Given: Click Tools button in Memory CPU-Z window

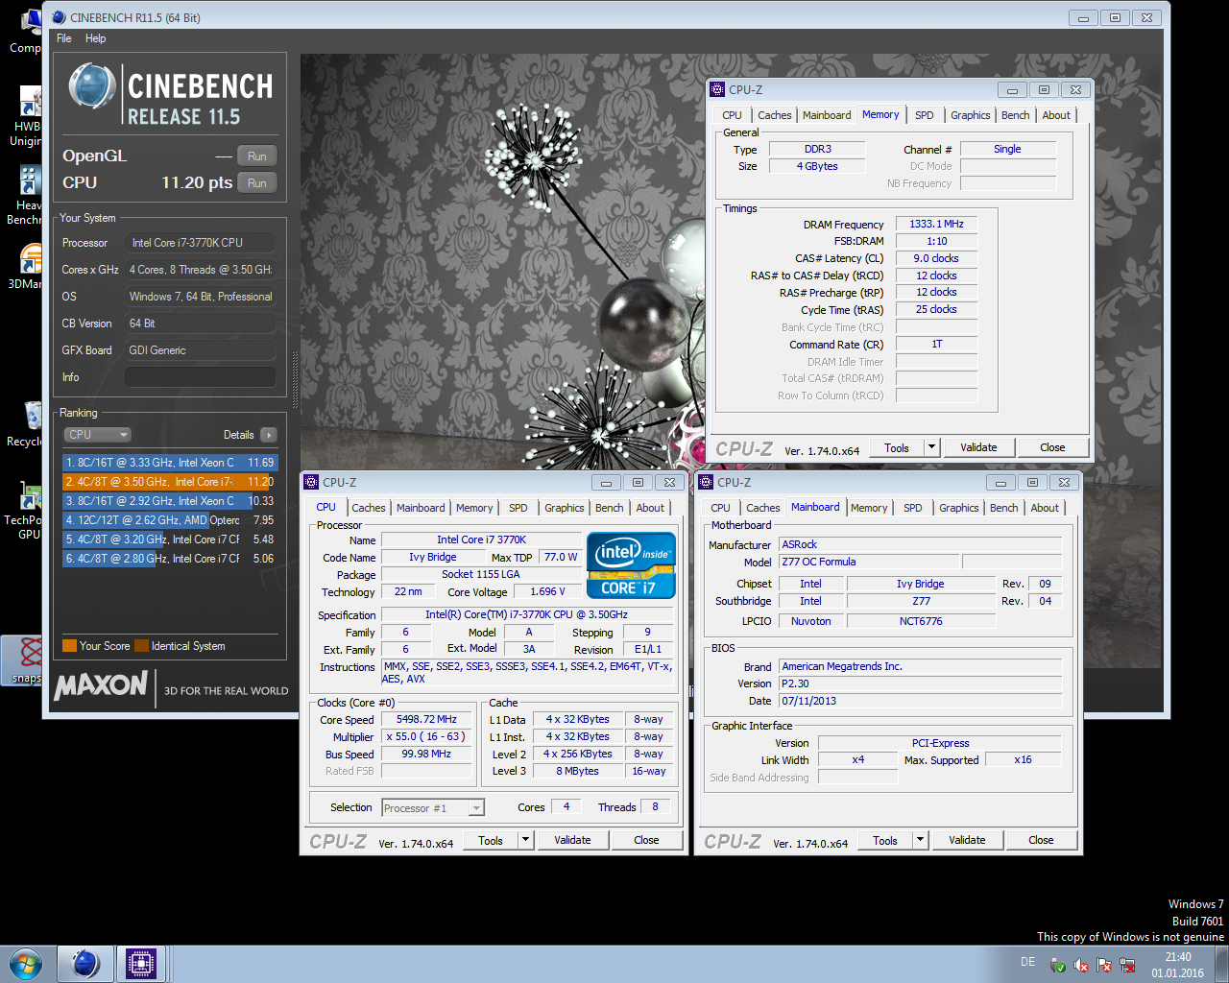Looking at the screenshot, I should pos(897,447).
